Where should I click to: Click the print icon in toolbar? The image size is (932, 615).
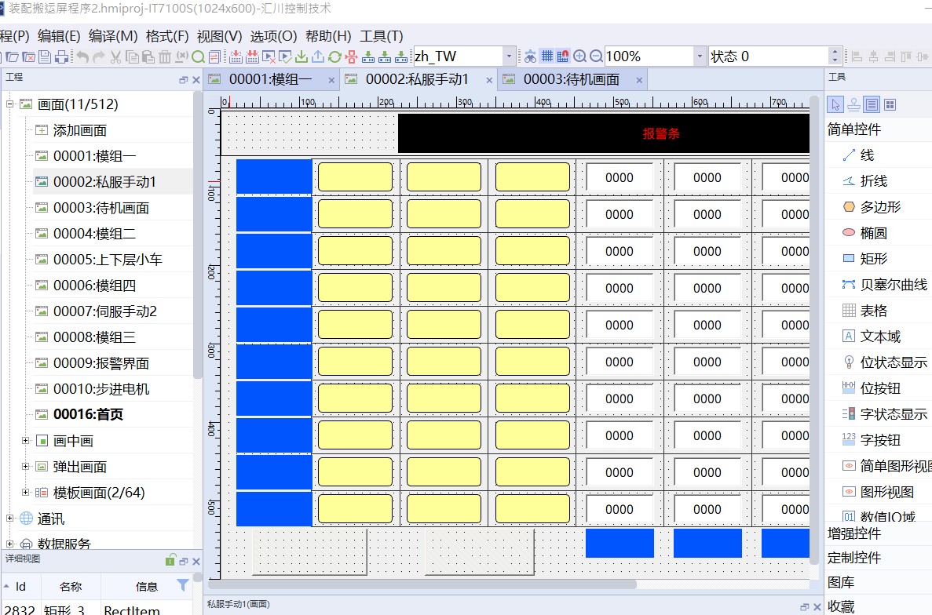[x=61, y=56]
